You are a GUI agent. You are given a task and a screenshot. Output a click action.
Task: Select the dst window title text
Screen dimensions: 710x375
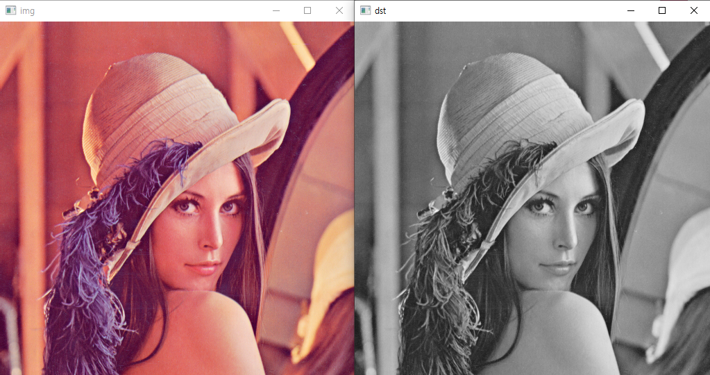pos(380,11)
